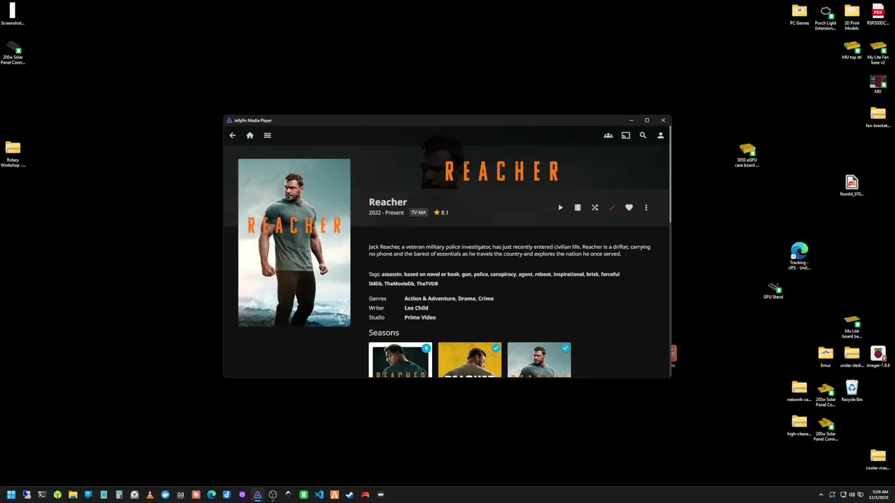Open the yellow season thumbnail

pos(470,360)
